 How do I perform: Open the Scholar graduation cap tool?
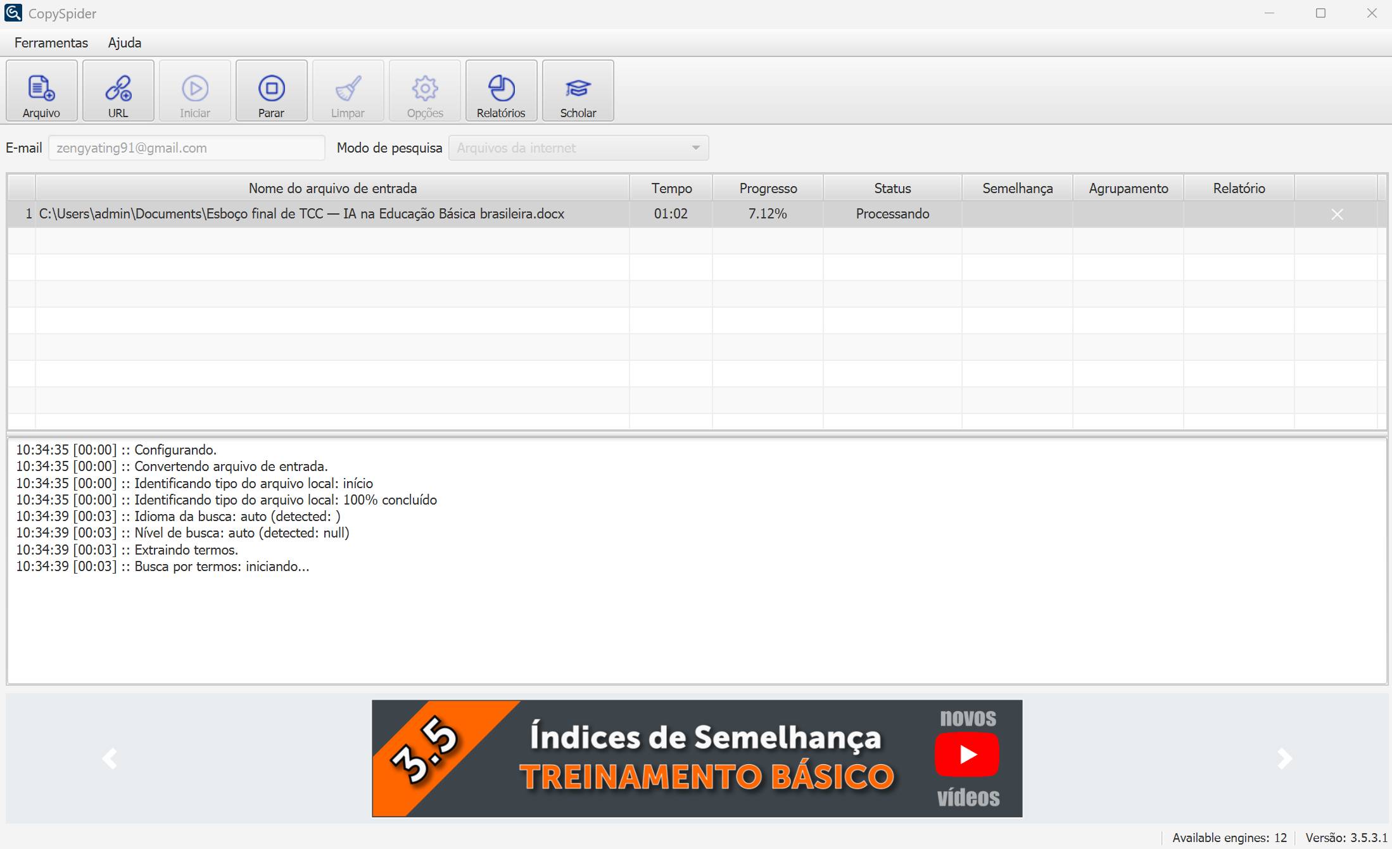click(578, 91)
